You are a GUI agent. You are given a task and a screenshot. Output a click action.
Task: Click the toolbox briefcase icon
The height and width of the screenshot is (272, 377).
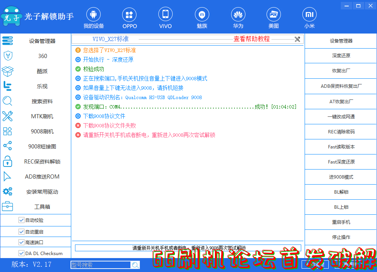point(8,206)
